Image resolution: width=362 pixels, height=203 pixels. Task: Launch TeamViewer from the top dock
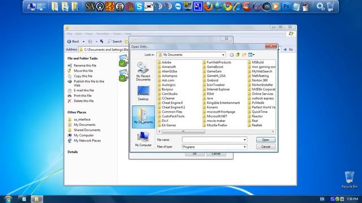pyautogui.click(x=178, y=6)
